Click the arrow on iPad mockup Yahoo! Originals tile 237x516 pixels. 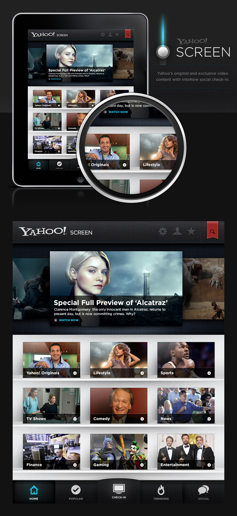point(59,106)
